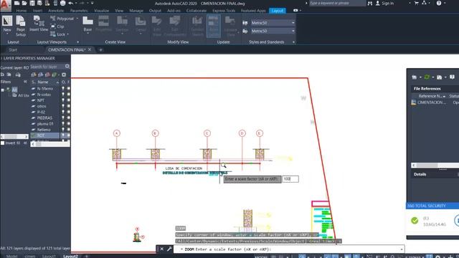Image resolution: width=459 pixels, height=258 pixels.
Task: Click the Help question mark icon in title bar
Action: 439,3
